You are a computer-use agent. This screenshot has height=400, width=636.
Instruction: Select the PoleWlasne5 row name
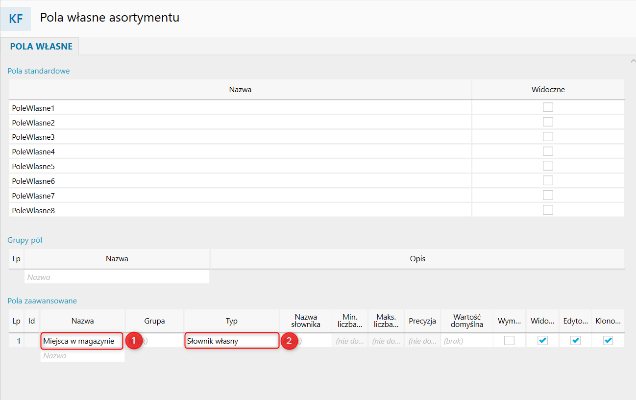[33, 166]
